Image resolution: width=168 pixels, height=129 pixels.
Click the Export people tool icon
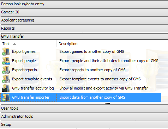pyautogui.click(x=6, y=61)
